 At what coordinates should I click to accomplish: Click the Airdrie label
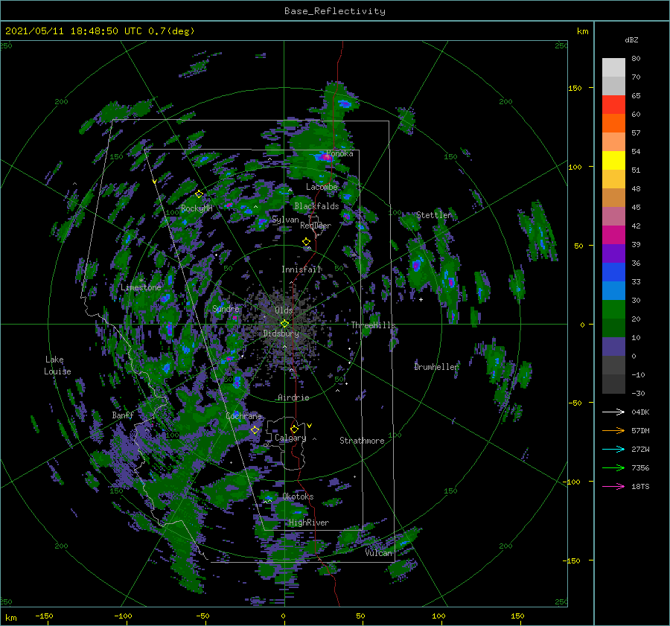(x=293, y=397)
